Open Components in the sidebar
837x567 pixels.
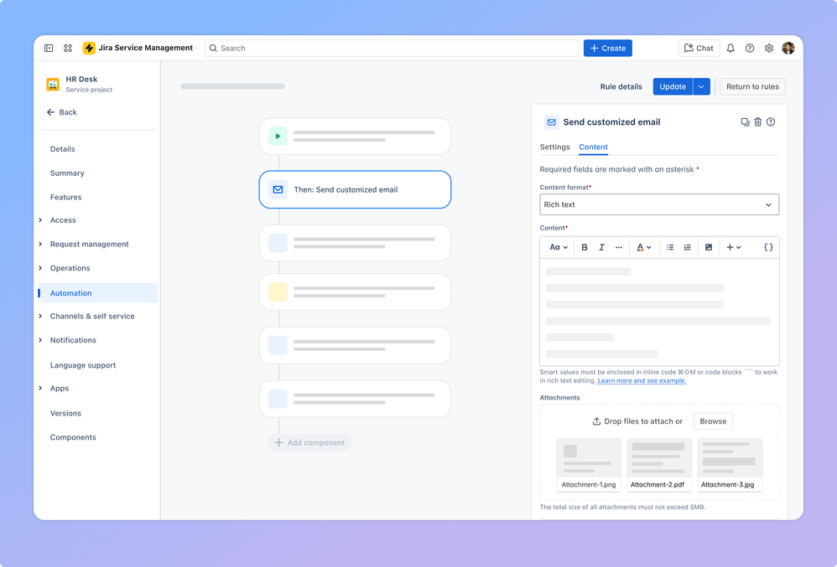pyautogui.click(x=73, y=437)
